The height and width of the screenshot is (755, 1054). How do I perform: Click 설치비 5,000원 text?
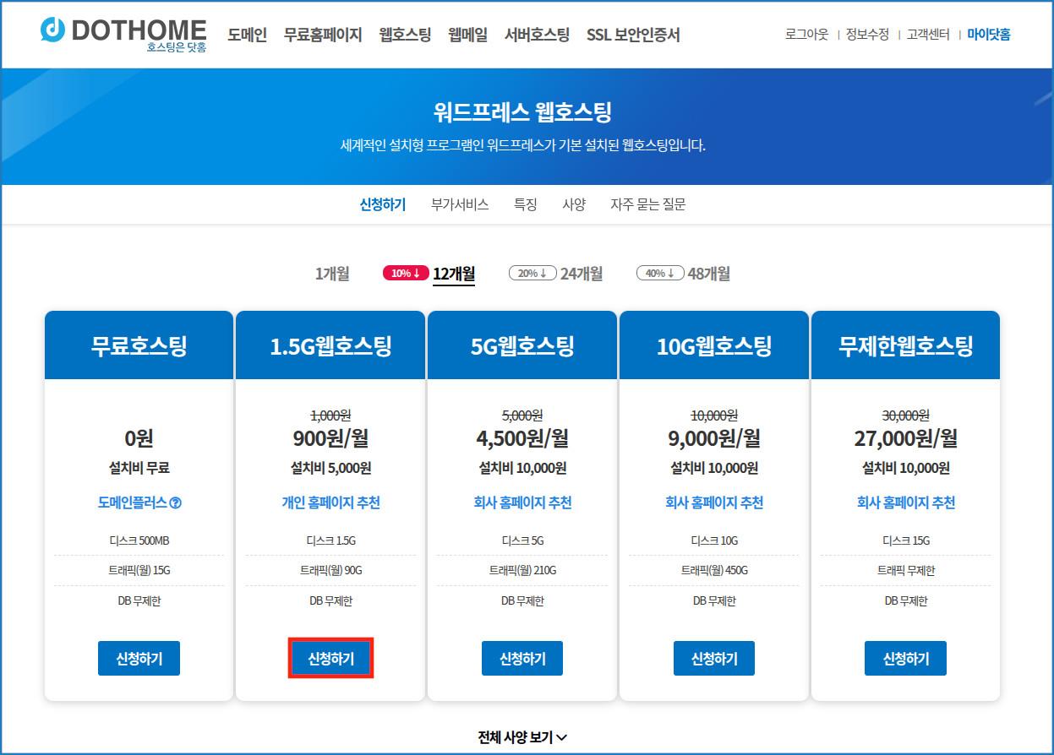coord(330,468)
